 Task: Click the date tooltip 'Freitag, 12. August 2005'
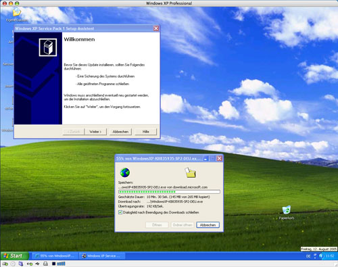coord(319,249)
